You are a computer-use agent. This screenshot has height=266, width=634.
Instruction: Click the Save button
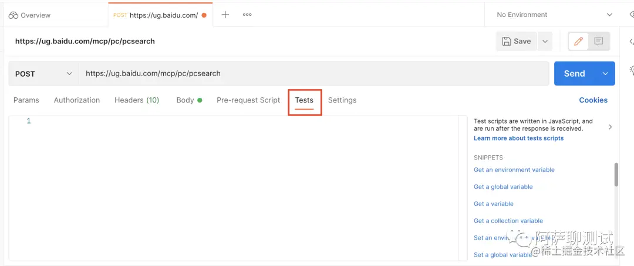[517, 41]
